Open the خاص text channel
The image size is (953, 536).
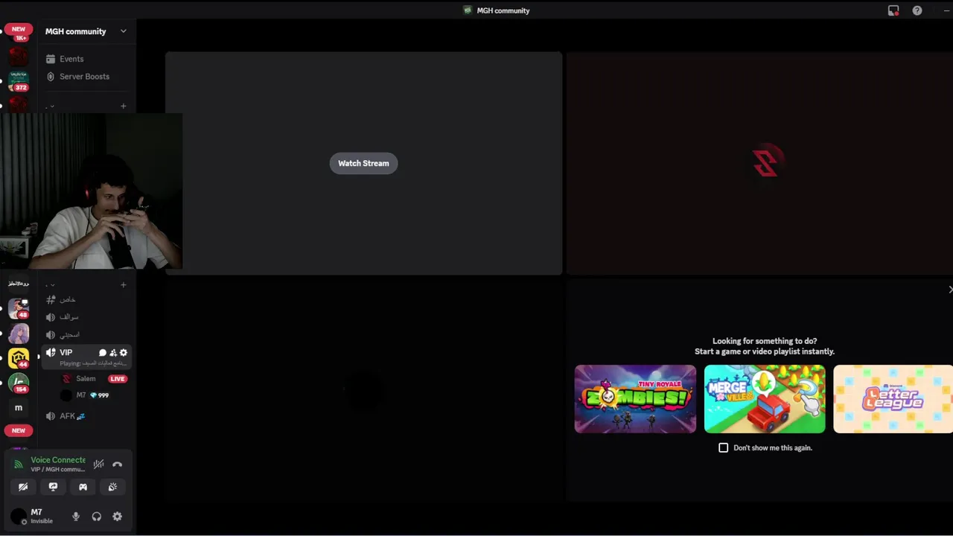point(67,299)
